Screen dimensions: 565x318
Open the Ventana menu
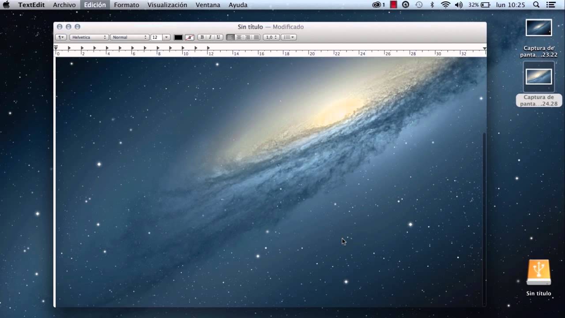(x=208, y=5)
